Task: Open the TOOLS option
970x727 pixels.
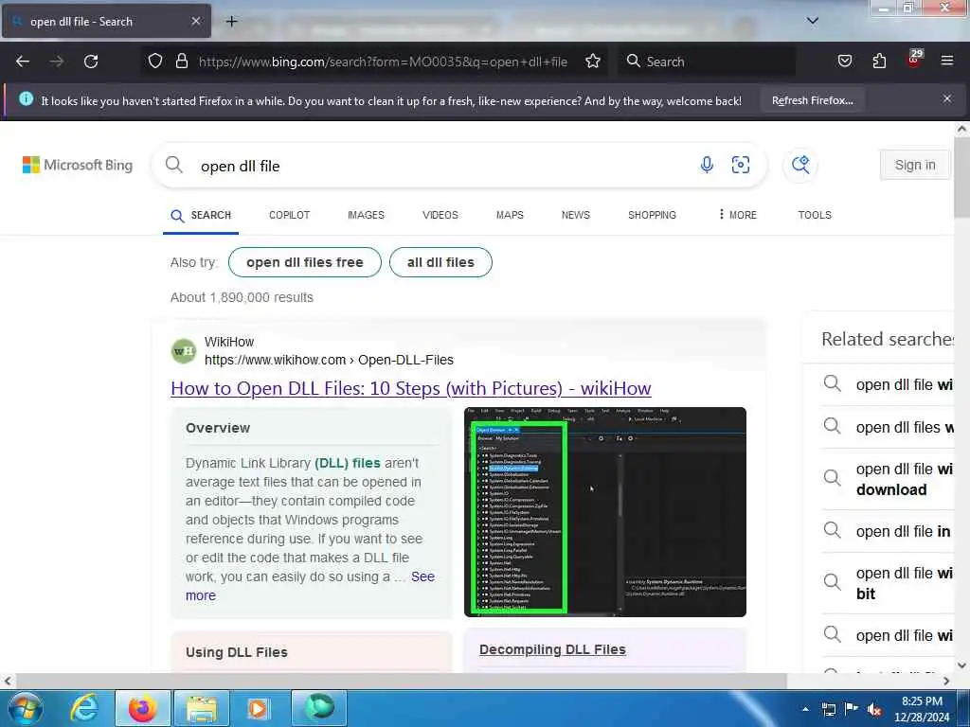Action: 814,215
